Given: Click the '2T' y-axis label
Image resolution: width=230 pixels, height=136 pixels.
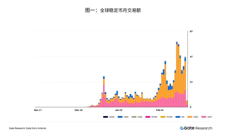Looking at the screenshot, I should coord(191,82).
